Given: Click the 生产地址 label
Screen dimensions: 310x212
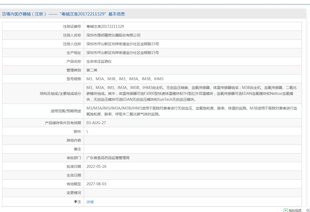Looking at the screenshot, I should [74, 53].
